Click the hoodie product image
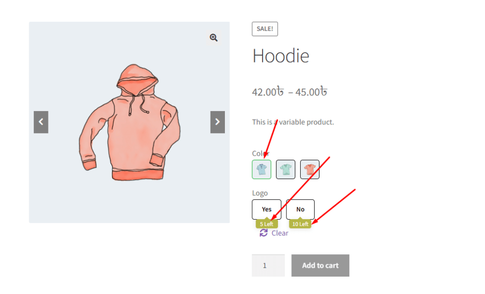This screenshot has height=294, width=485. [129, 122]
